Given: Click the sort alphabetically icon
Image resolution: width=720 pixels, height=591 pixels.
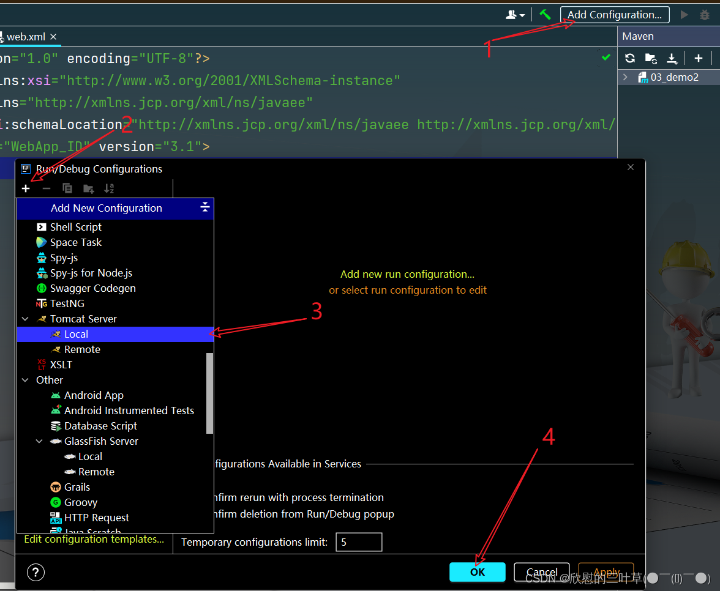Looking at the screenshot, I should (109, 188).
